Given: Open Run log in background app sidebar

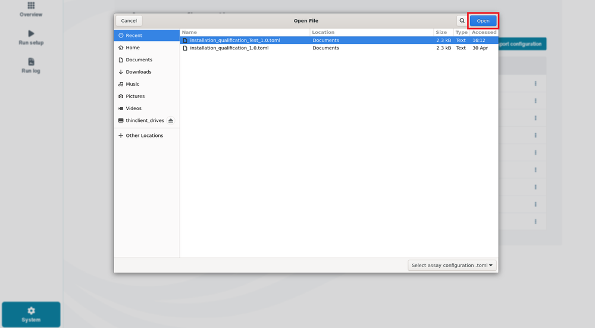Looking at the screenshot, I should [31, 65].
